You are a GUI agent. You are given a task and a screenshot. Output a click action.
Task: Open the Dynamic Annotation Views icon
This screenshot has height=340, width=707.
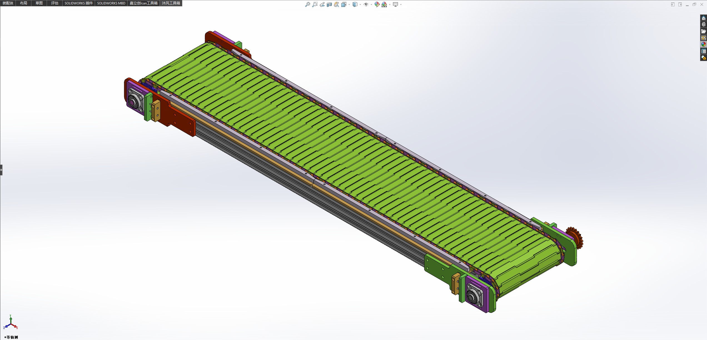(337, 4)
